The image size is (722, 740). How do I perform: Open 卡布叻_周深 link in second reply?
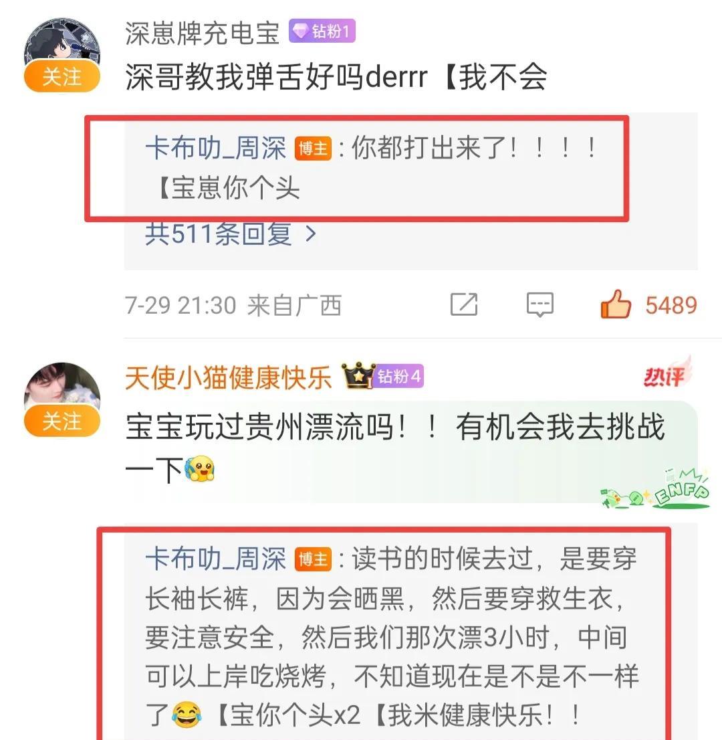tap(215, 559)
